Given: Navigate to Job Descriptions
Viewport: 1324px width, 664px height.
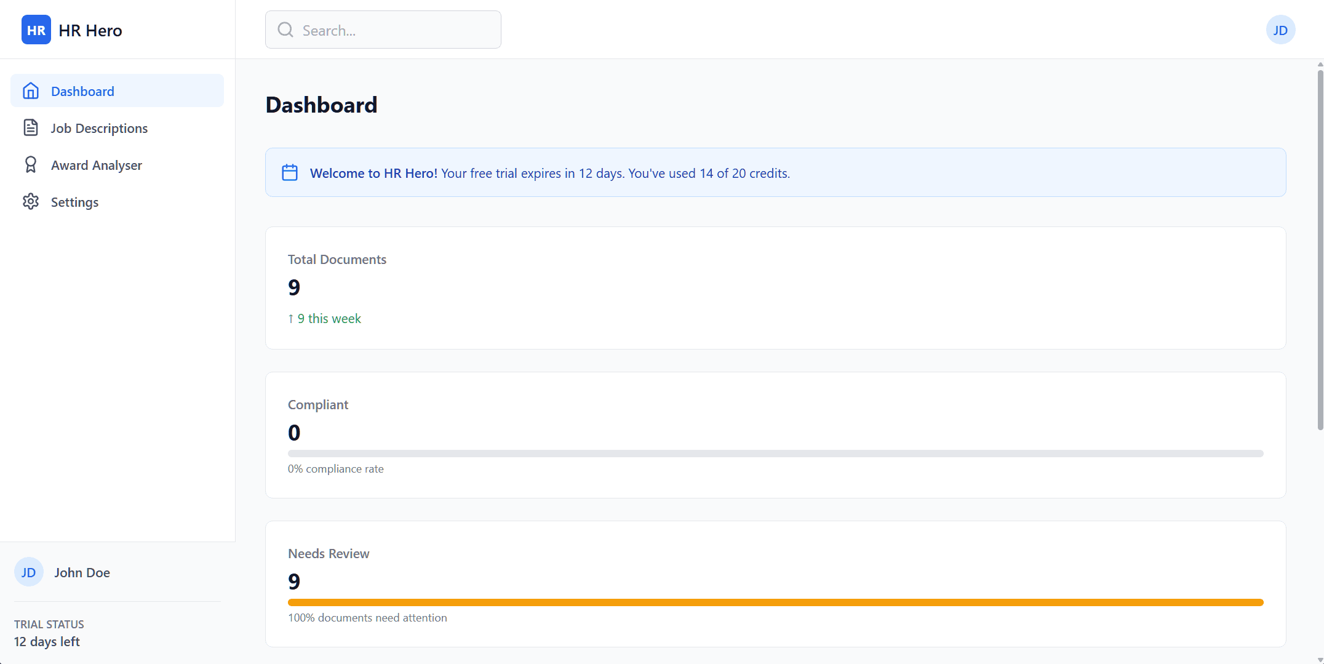Looking at the screenshot, I should point(99,127).
